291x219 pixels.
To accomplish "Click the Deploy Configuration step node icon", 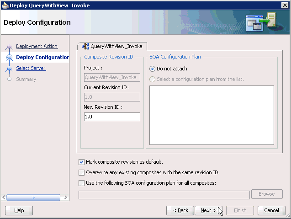I will point(9,58).
